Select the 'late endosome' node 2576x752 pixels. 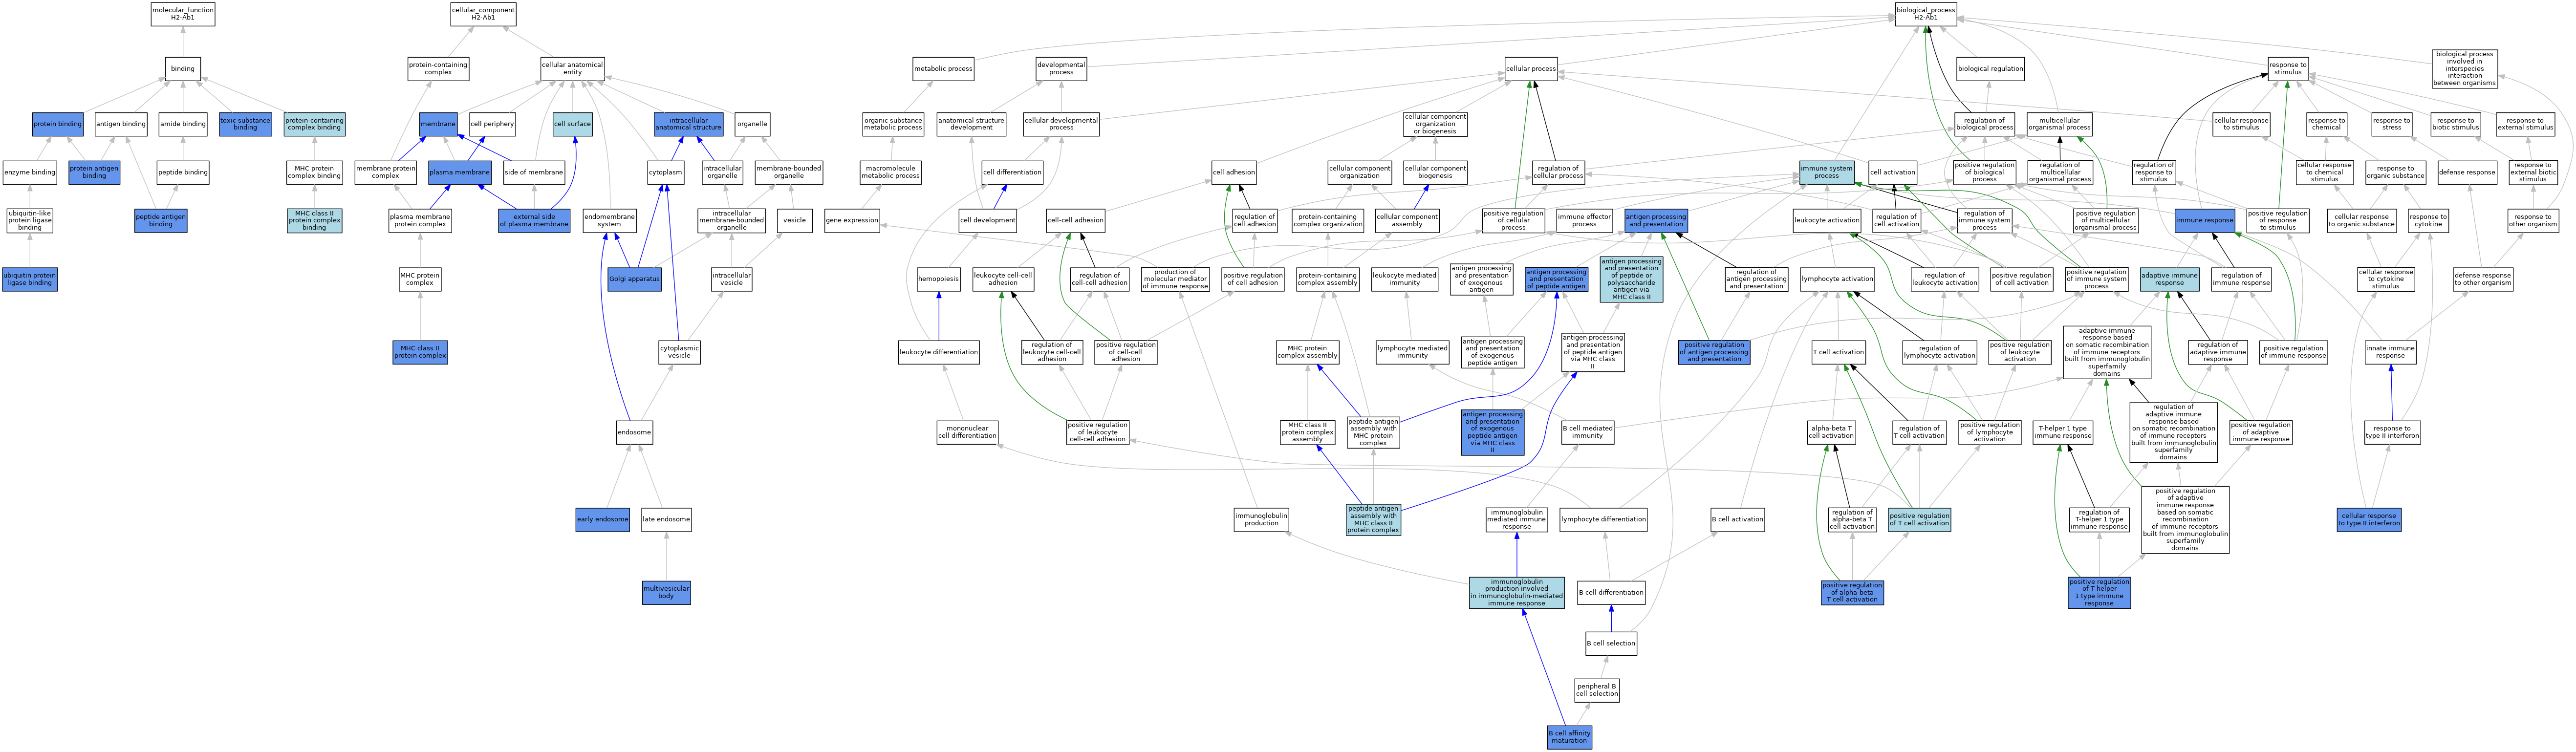click(666, 520)
